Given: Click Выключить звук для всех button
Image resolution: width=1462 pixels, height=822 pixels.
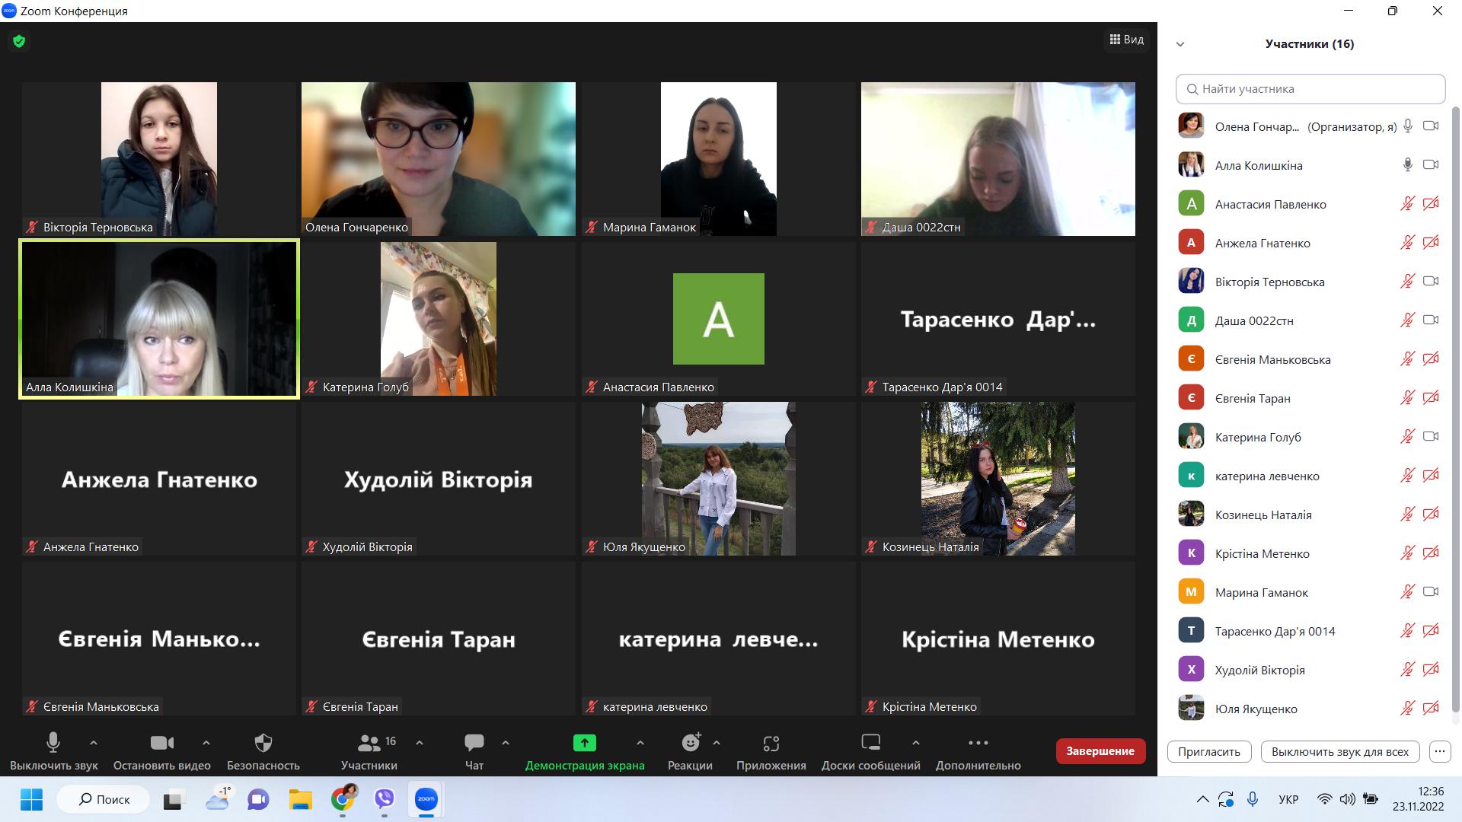Looking at the screenshot, I should tap(1339, 751).
